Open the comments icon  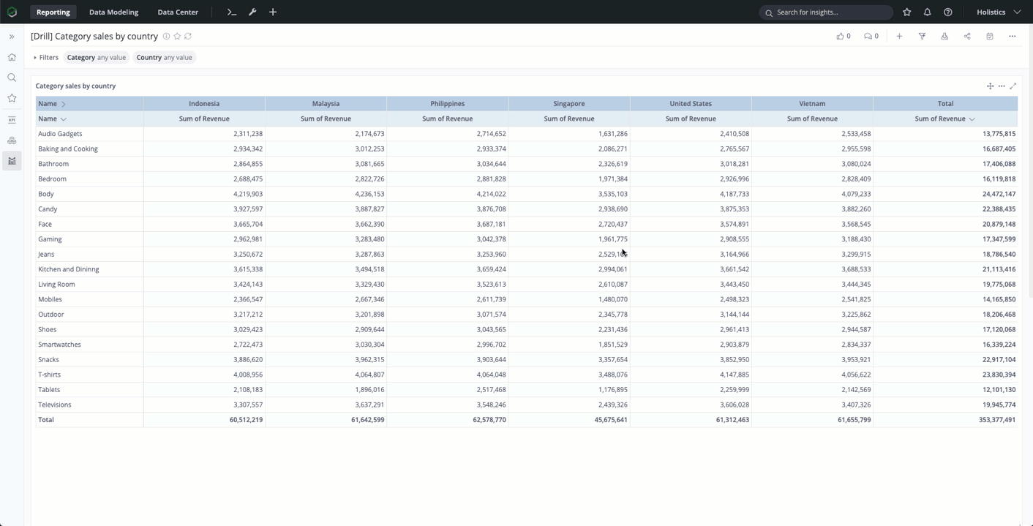click(871, 36)
